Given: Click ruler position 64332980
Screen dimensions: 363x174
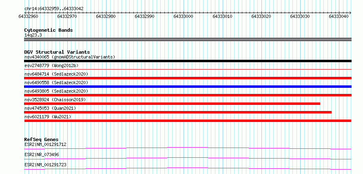Looking at the screenshot, I should coord(106,16).
